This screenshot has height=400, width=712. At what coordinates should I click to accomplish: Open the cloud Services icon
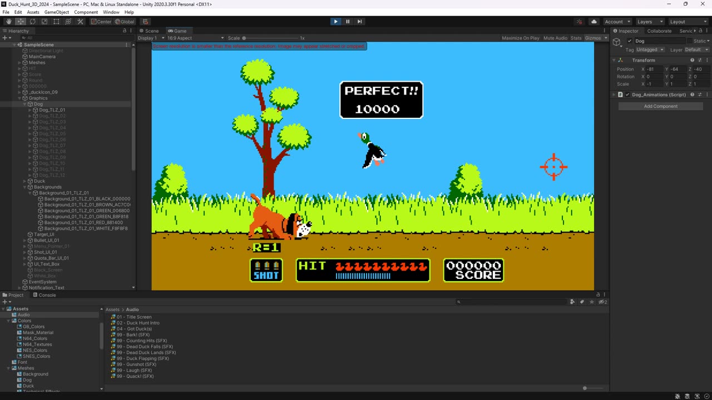594,22
